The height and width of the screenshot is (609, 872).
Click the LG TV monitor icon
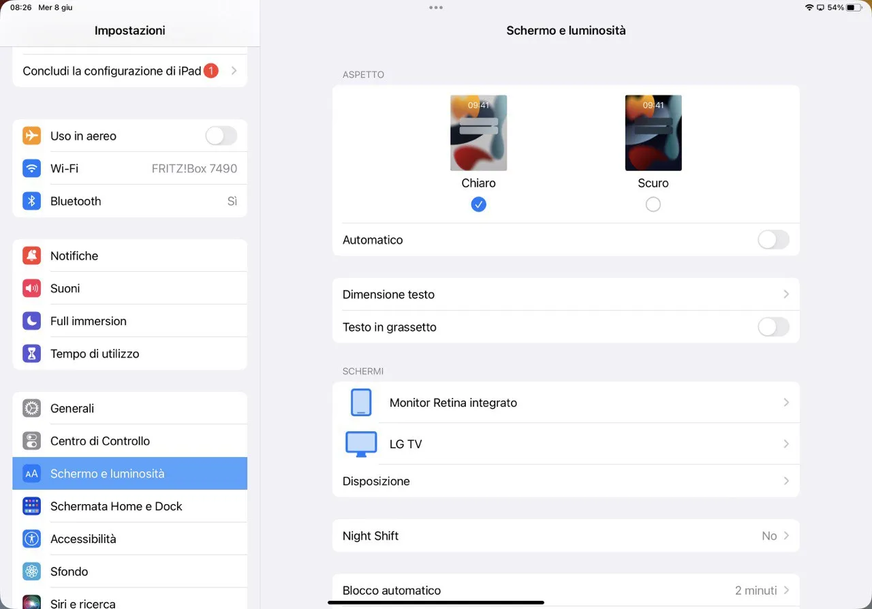pos(360,443)
